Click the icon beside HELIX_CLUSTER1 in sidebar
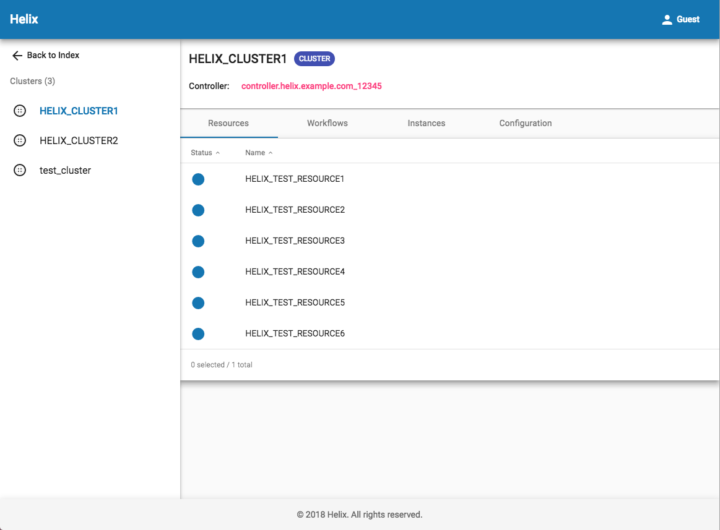720x530 pixels. 20,111
